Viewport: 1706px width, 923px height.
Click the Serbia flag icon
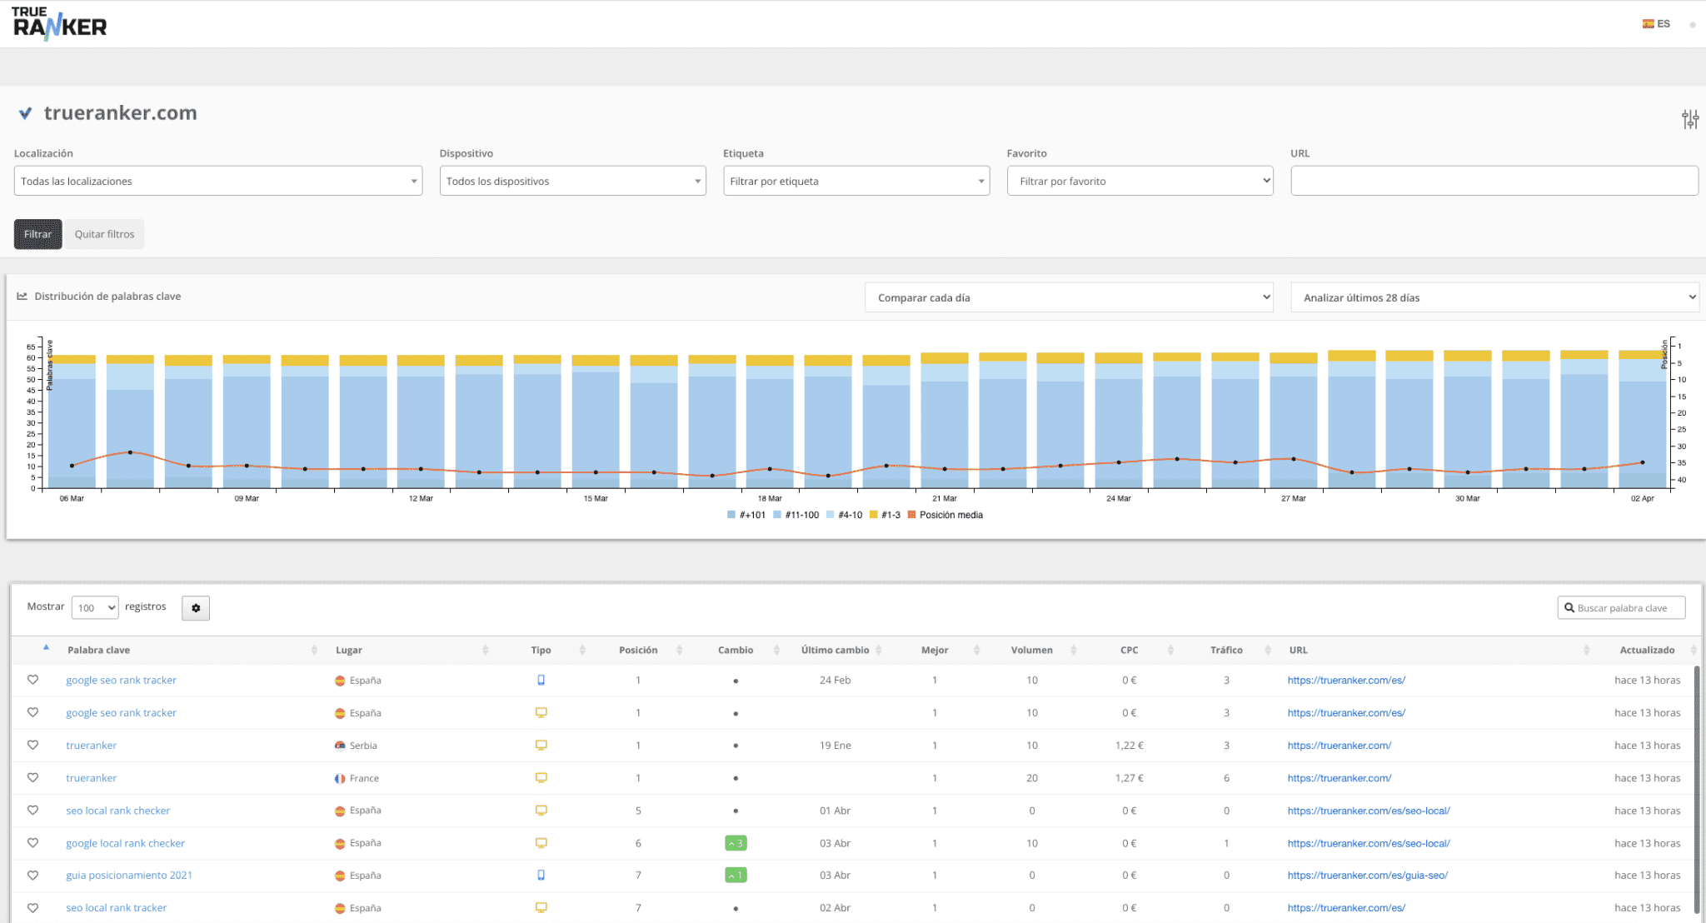click(x=340, y=746)
